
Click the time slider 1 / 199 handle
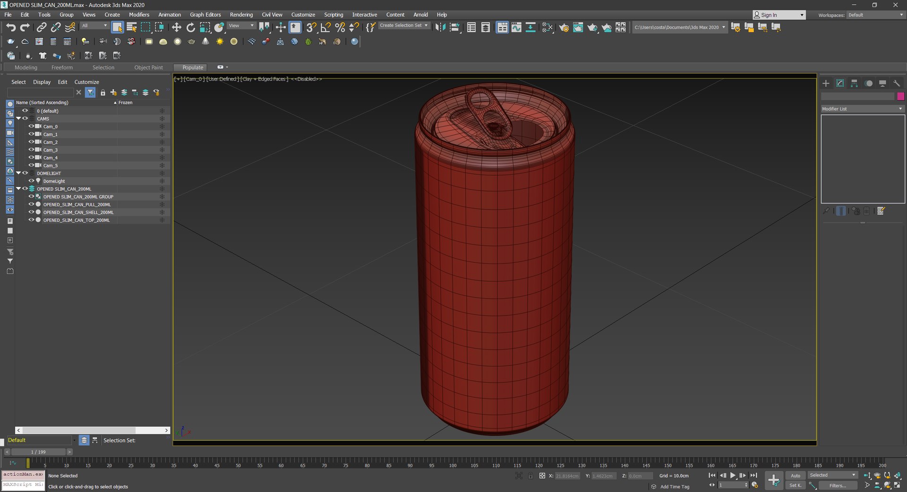(x=38, y=452)
